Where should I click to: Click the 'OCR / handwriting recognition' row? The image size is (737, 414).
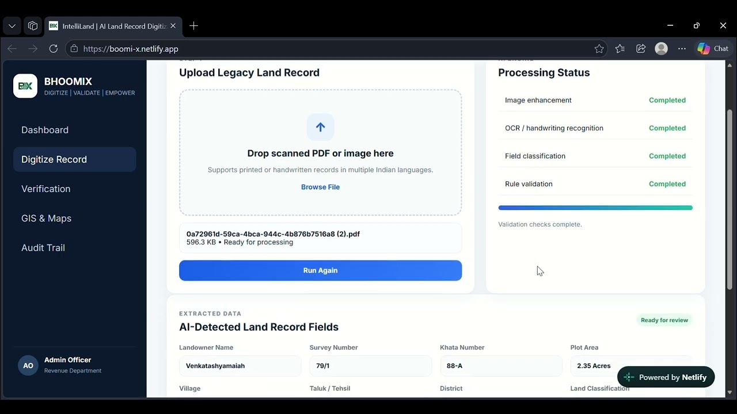click(595, 128)
